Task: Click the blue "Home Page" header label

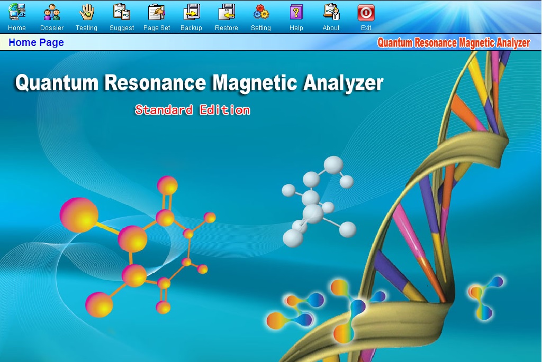Action: click(x=36, y=43)
